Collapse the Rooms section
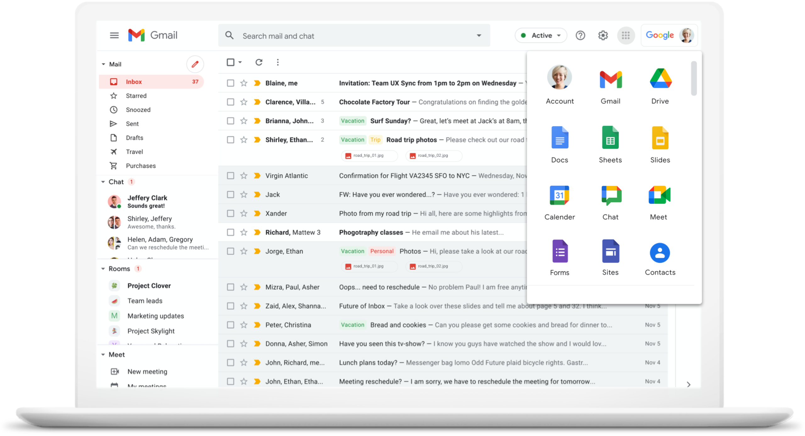805x436 pixels. point(103,269)
